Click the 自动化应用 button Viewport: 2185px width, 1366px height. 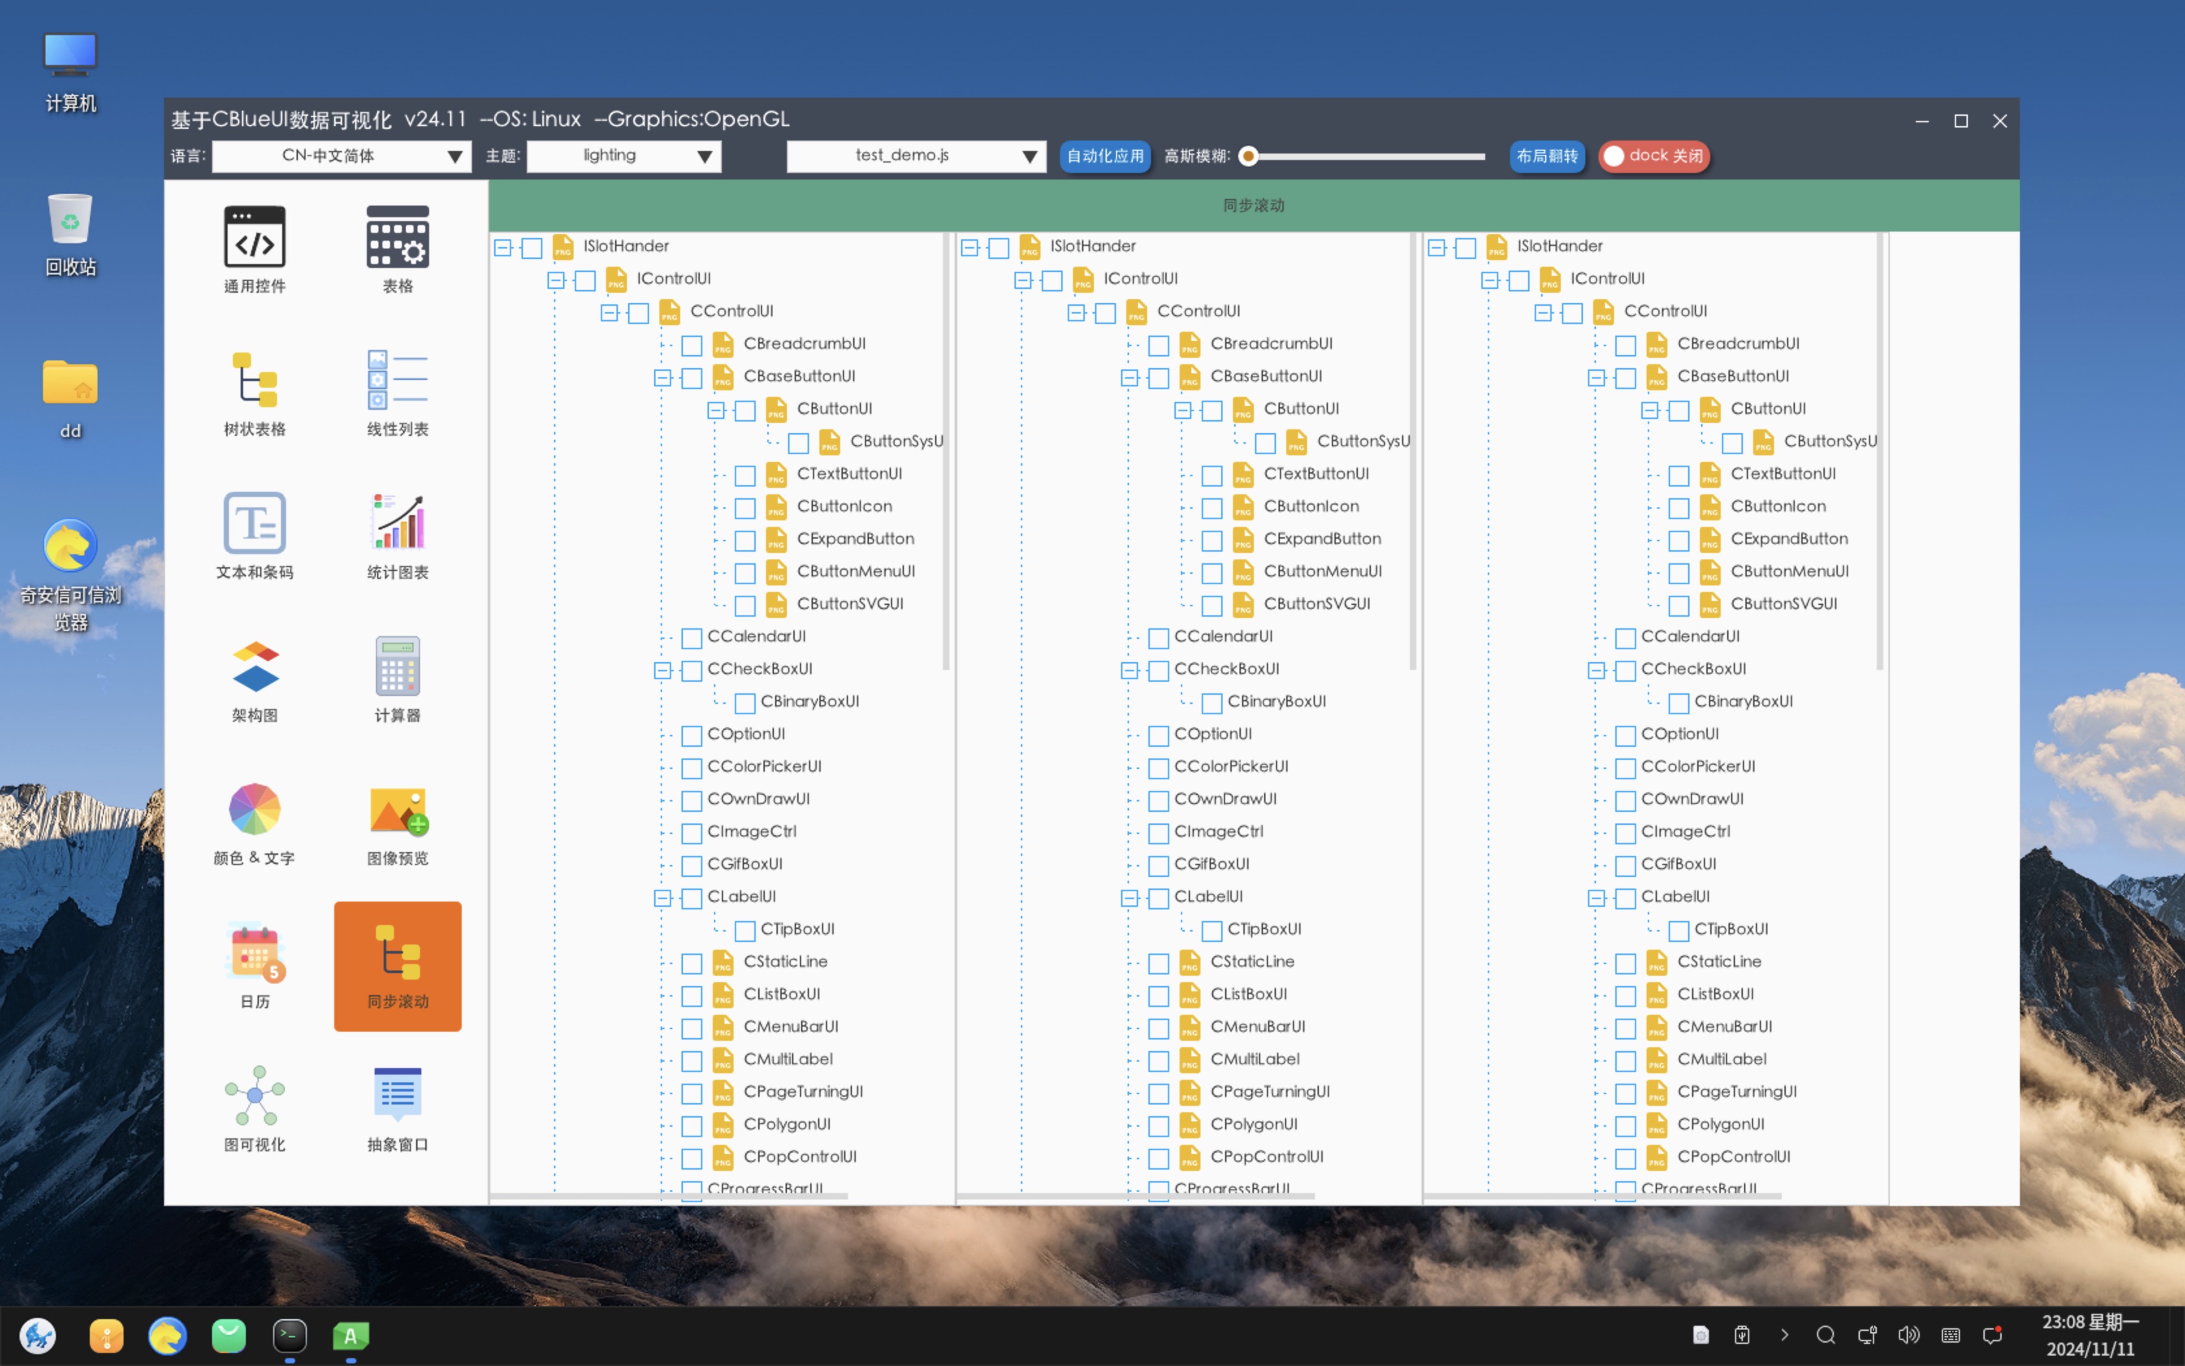[x=1105, y=156]
